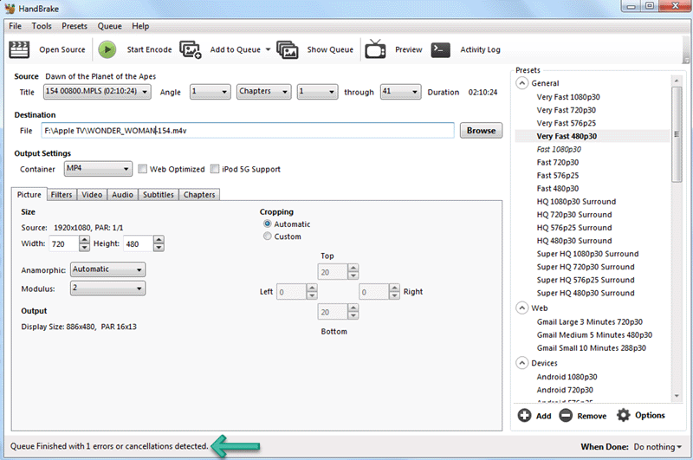Click the Preview television icon
Viewport: 693px width, 460px height.
375,49
